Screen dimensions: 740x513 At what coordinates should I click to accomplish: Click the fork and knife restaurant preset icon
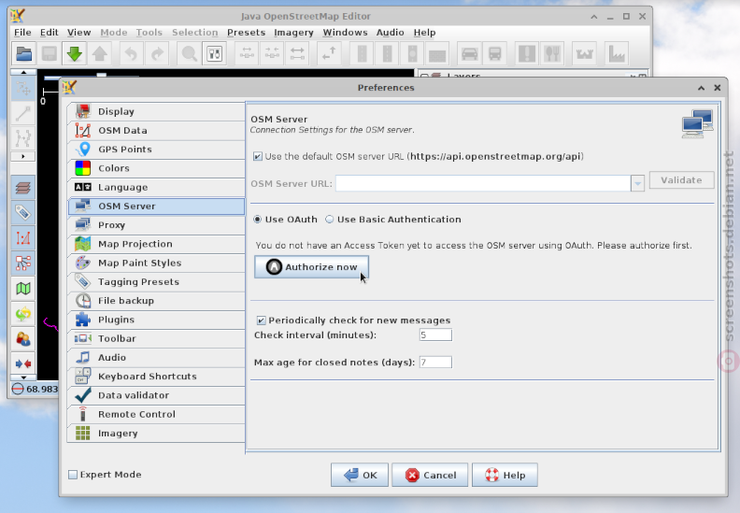coord(552,54)
